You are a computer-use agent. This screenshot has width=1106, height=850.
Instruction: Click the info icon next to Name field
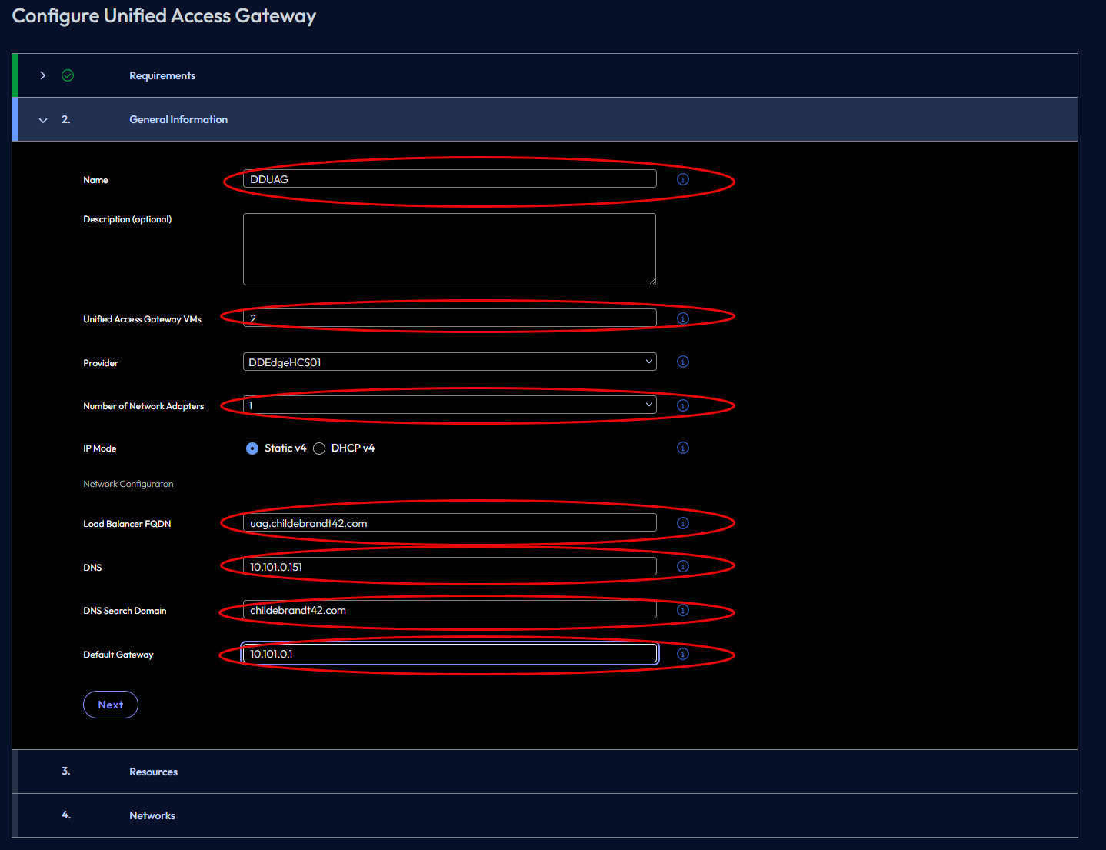pos(682,179)
